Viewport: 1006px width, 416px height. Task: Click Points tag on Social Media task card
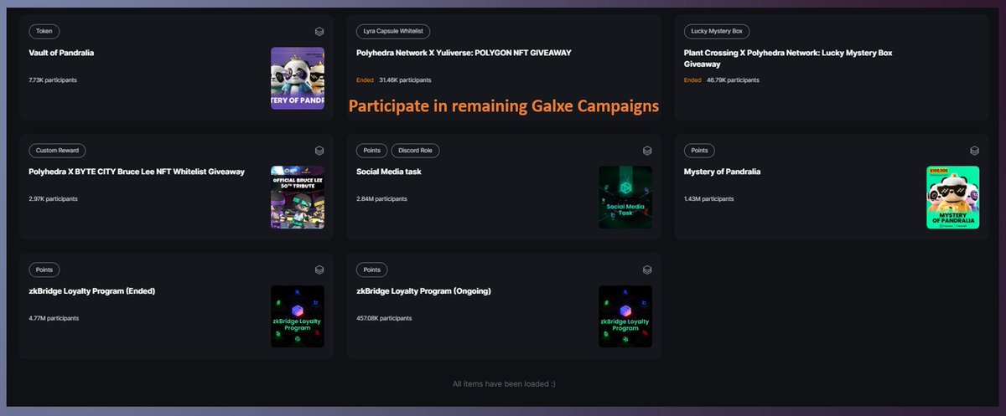tap(371, 151)
